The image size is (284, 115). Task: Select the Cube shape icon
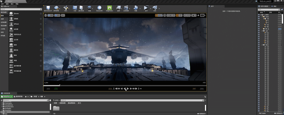tap(11, 39)
